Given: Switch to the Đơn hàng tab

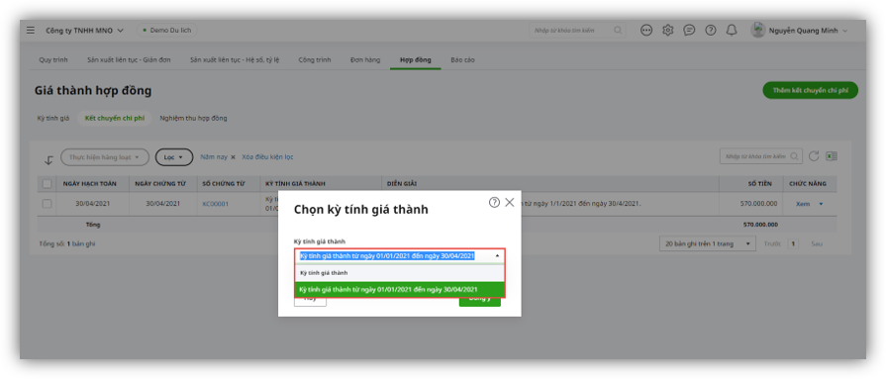Looking at the screenshot, I should (x=365, y=60).
